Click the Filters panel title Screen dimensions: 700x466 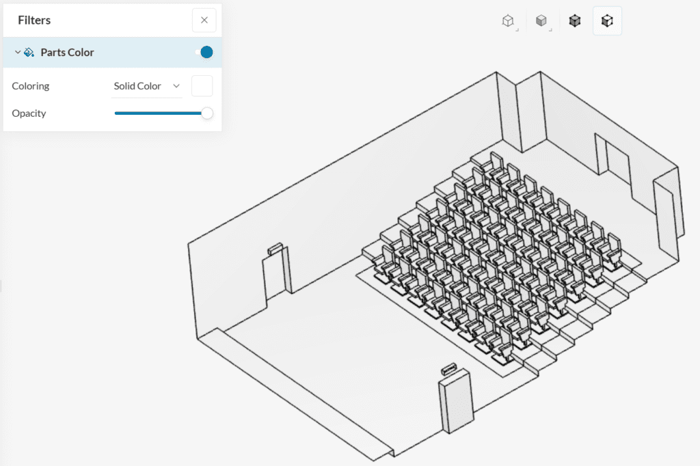click(34, 20)
